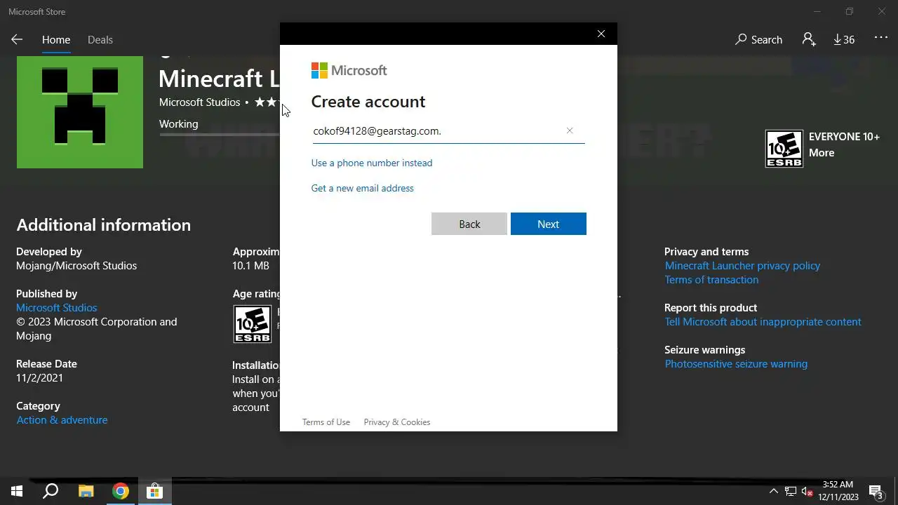Click the ESRB Everyone 10+ badge at top right
Screen dimensions: 898x505
(x=784, y=149)
